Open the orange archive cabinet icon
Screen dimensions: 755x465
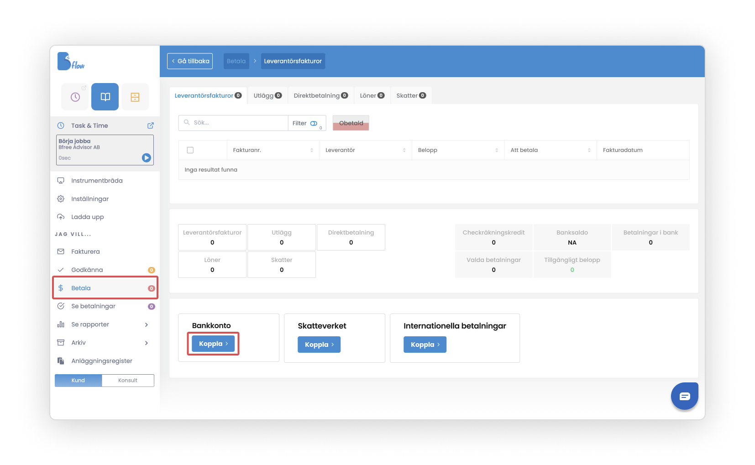click(135, 97)
